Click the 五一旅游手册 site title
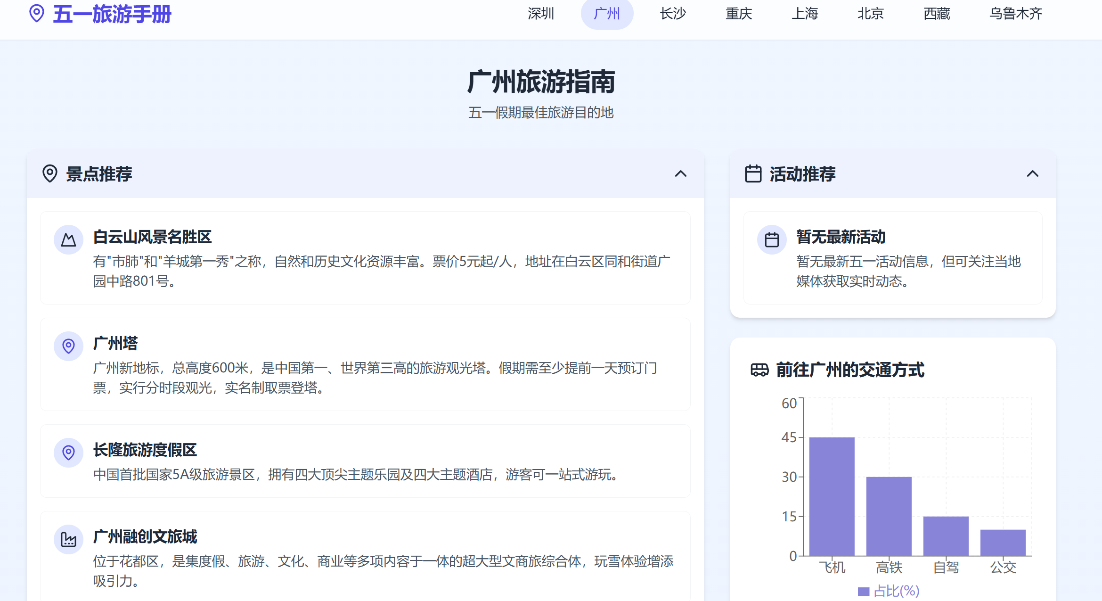1102x601 pixels. coord(112,14)
